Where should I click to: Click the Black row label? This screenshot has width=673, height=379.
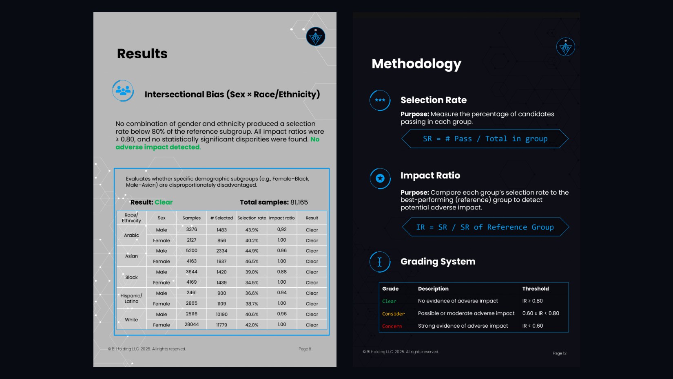click(x=131, y=277)
